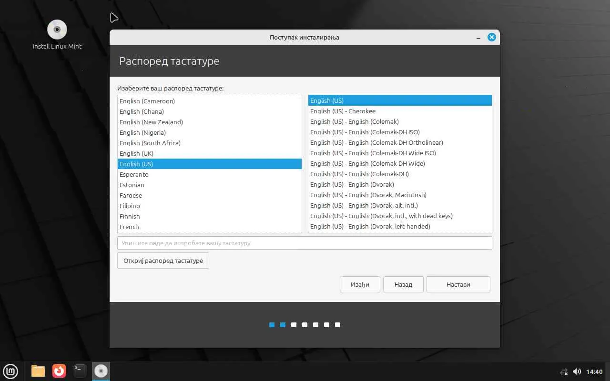The image size is (610, 381).
Task: Choose Esperanto keyboard layout
Action: [x=210, y=174]
